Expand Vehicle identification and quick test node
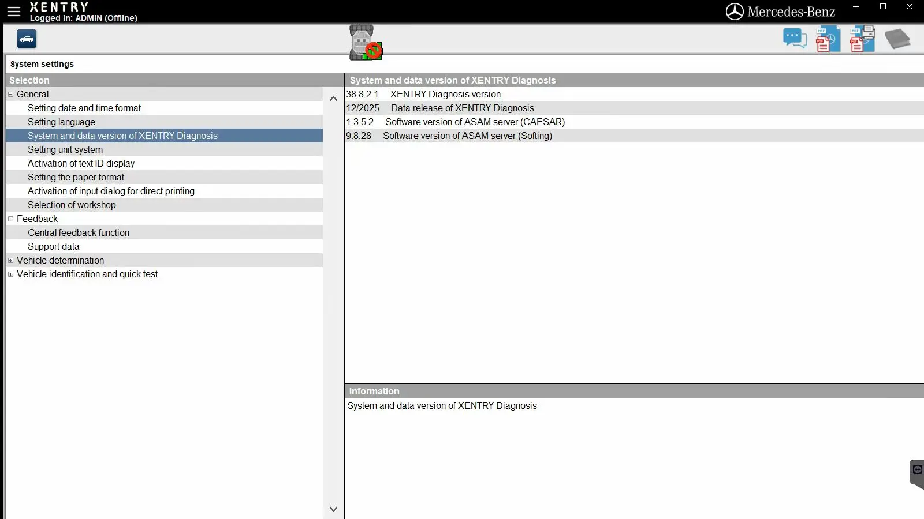 pyautogui.click(x=10, y=274)
